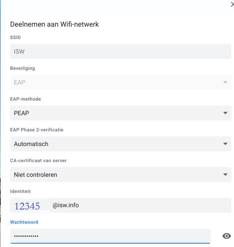Click into the Wachtwoord password field

[x=110, y=236]
